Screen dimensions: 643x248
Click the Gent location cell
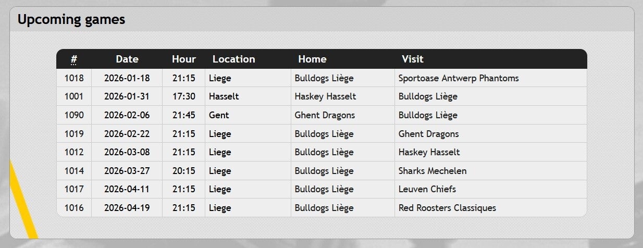[x=219, y=115]
